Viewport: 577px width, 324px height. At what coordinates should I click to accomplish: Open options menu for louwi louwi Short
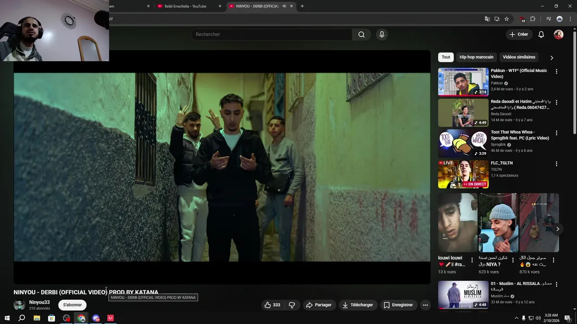[472, 260]
